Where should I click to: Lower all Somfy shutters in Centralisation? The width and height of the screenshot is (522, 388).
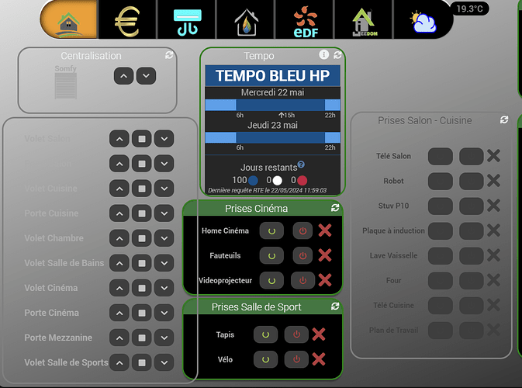[x=146, y=76]
